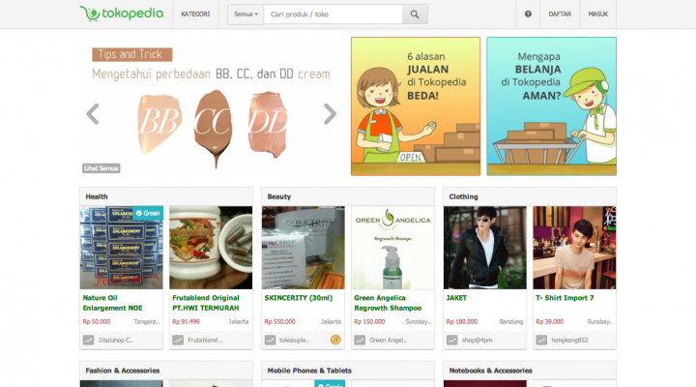Open the Beauty category heading

pos(278,196)
